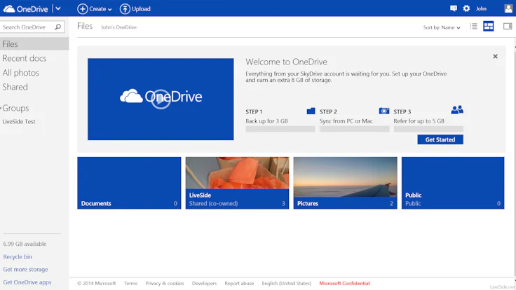This screenshot has width=516, height=290.
Task: Click the John account name
Action: click(481, 9)
